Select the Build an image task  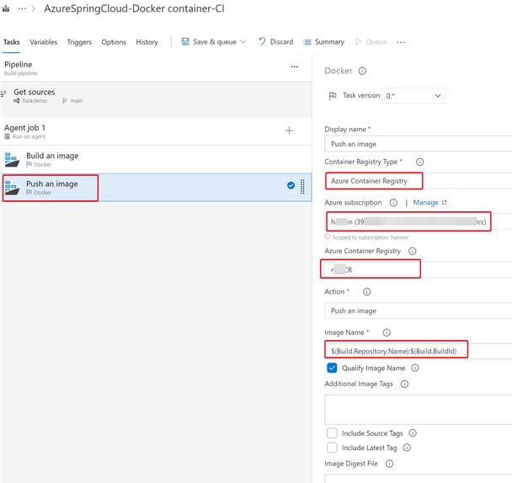point(156,159)
